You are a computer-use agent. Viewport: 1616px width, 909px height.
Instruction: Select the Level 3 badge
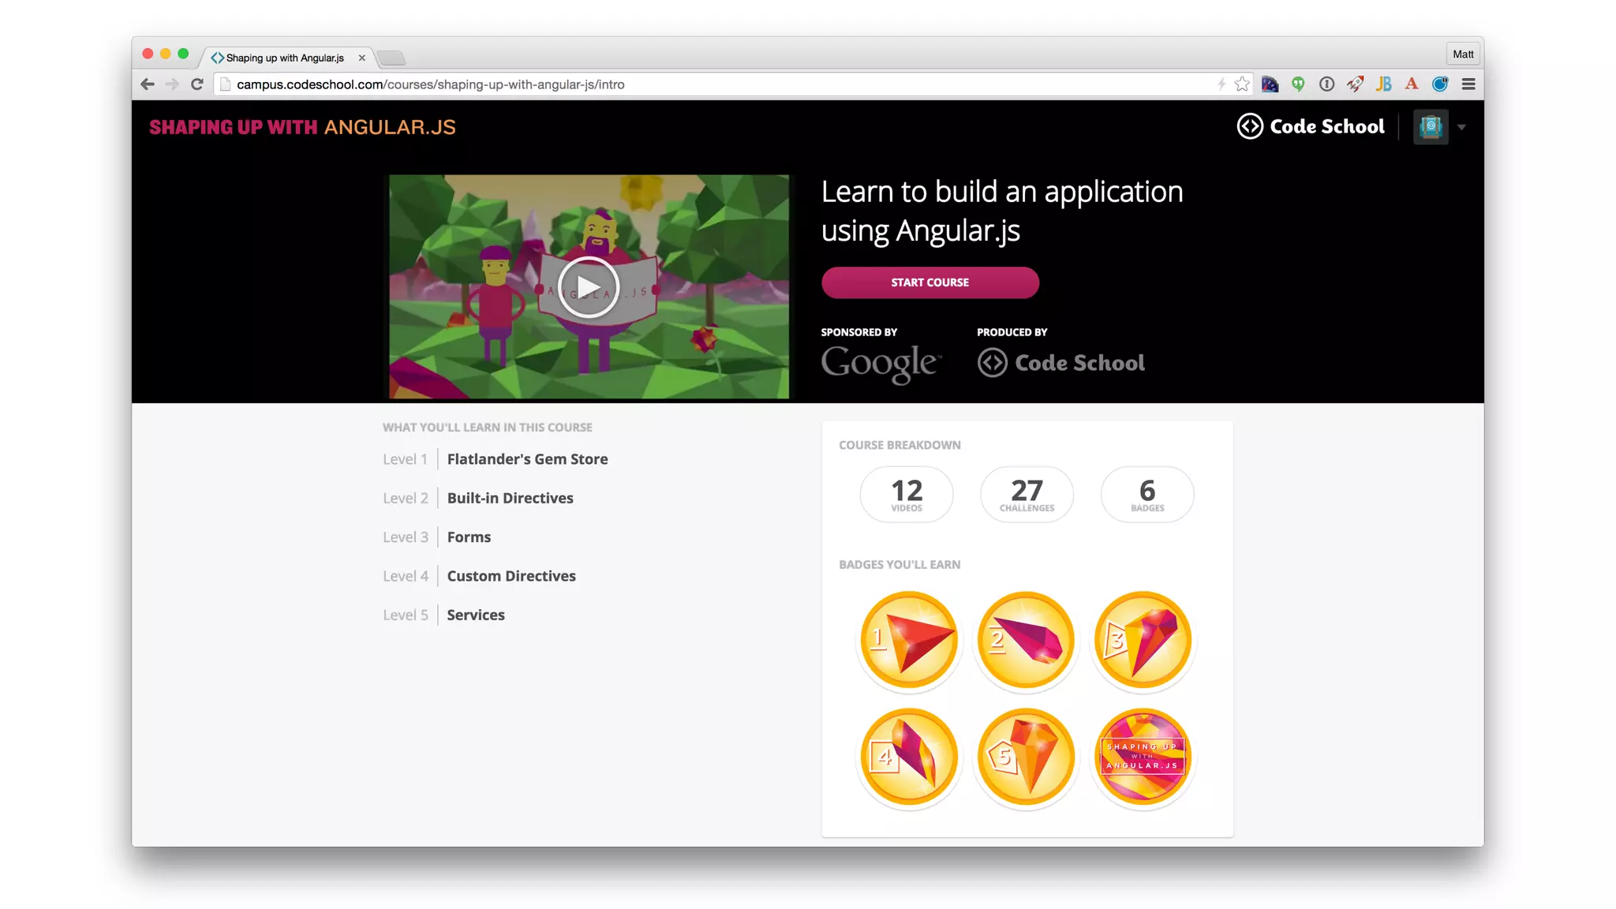pos(1143,640)
